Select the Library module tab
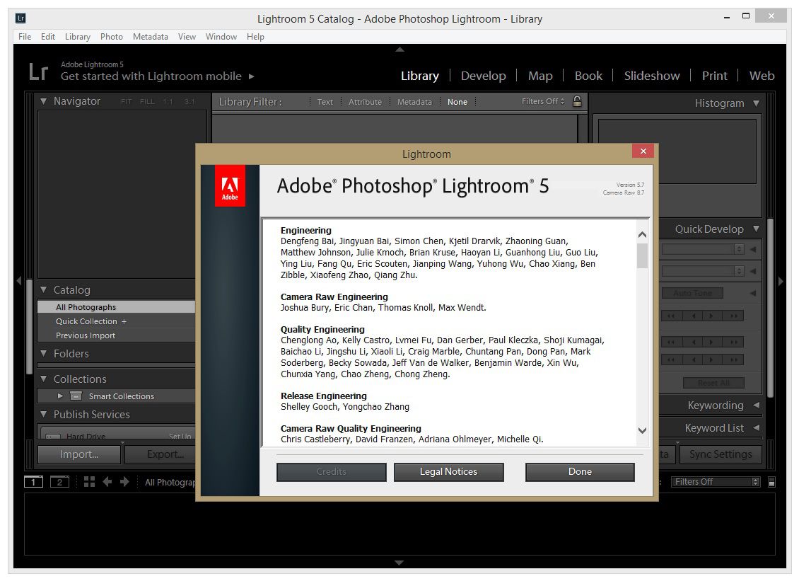 tap(420, 76)
